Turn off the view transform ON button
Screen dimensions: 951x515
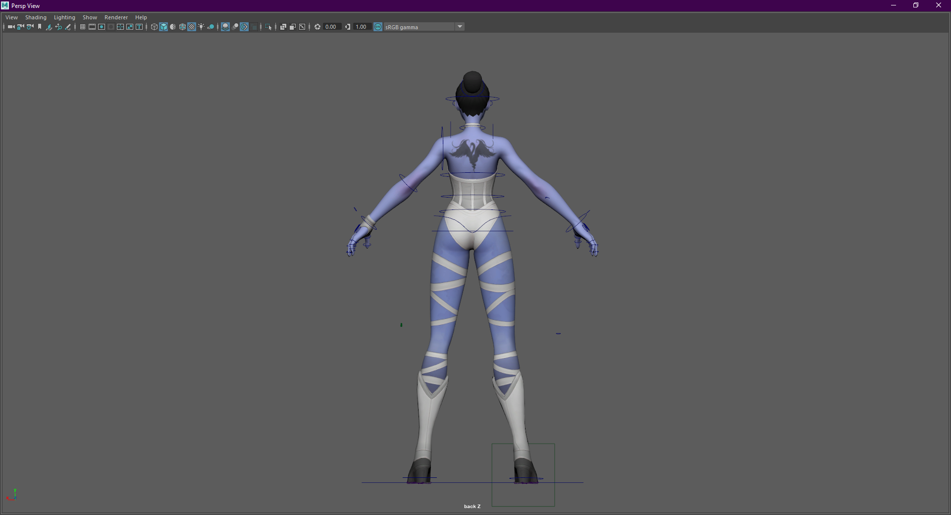[378, 27]
